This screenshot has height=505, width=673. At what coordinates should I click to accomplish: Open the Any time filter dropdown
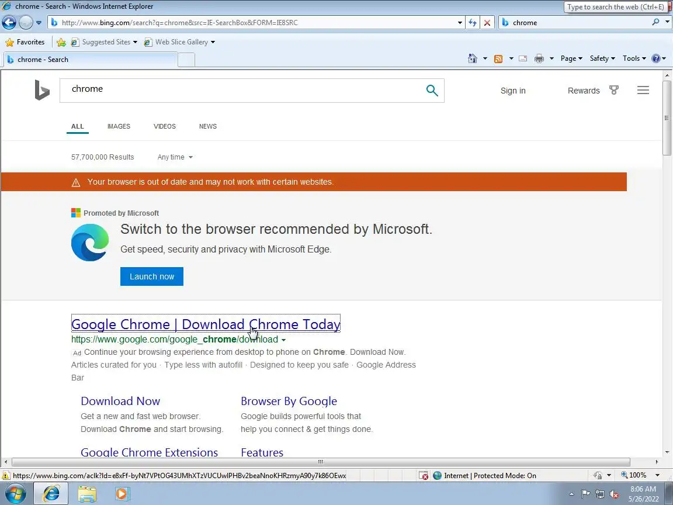pos(175,157)
